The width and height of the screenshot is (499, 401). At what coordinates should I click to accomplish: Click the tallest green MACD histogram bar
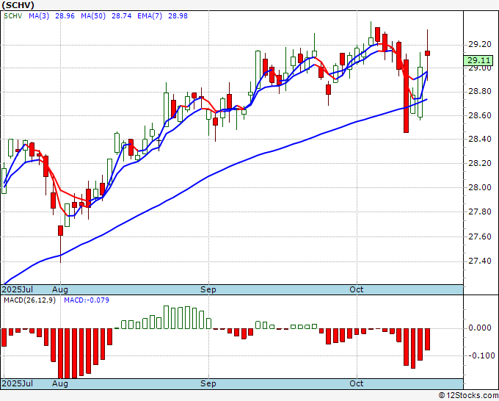[166, 317]
